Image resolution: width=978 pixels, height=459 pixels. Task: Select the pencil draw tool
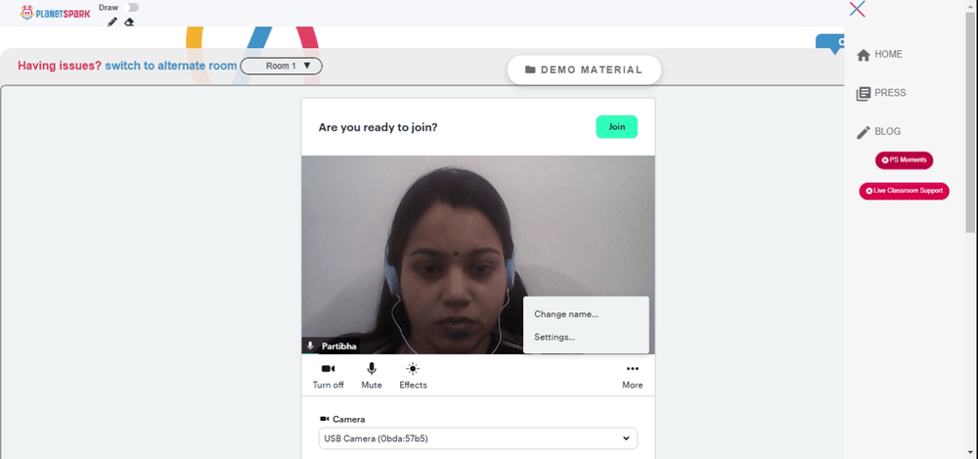click(112, 22)
